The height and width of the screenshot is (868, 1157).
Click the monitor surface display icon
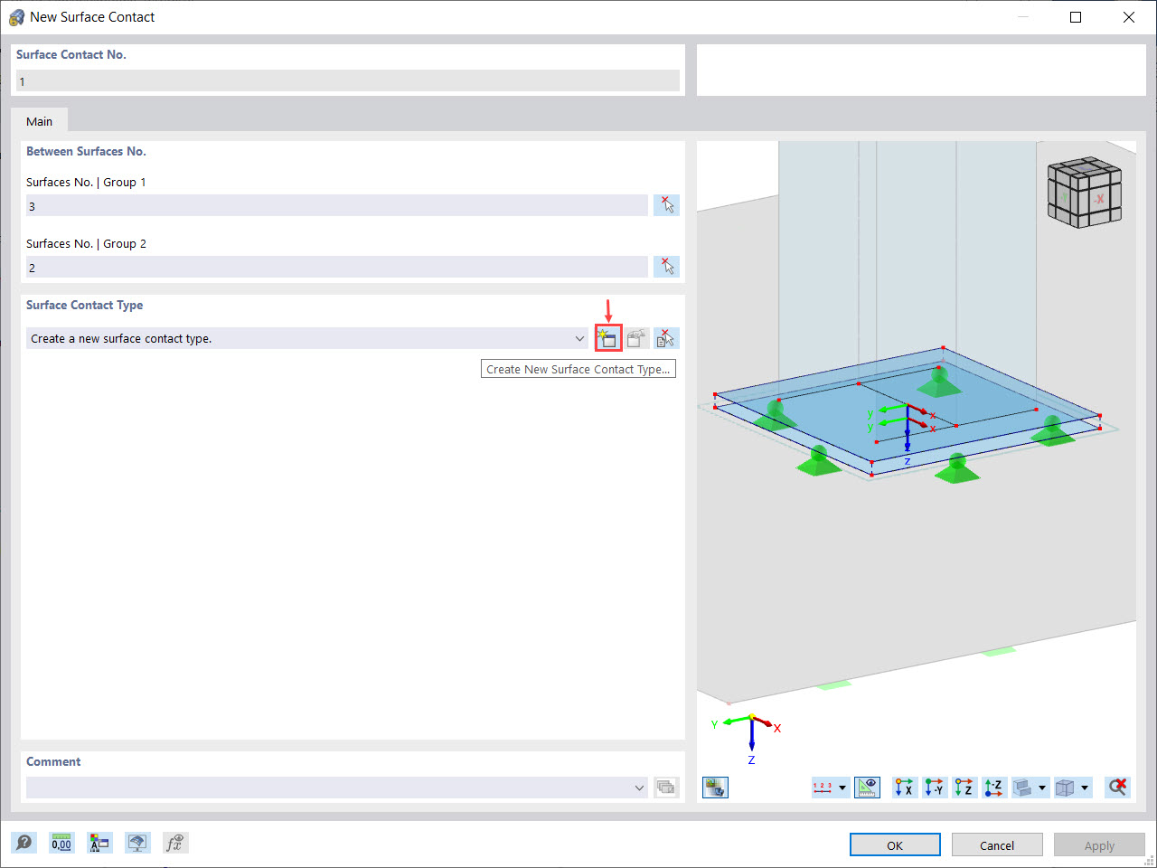pos(137,843)
